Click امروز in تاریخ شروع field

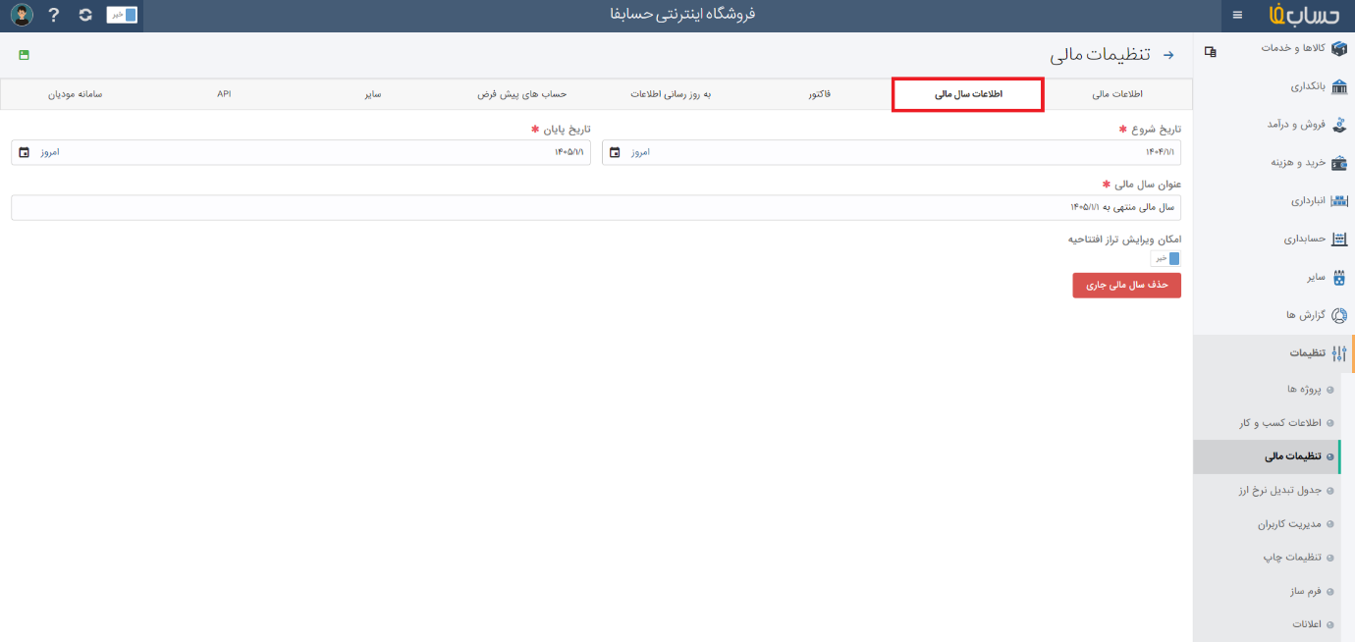[x=641, y=152]
